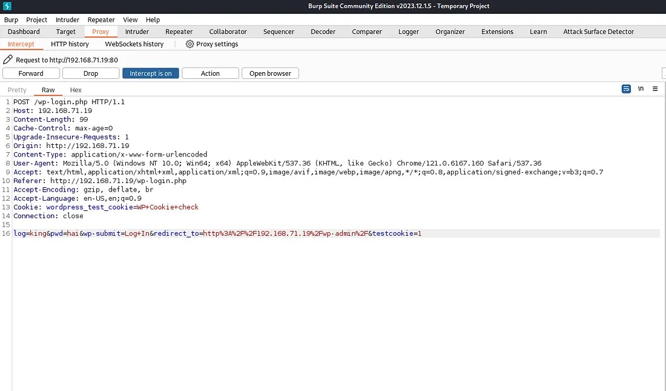Toggle the Intercept is on button

click(x=150, y=73)
